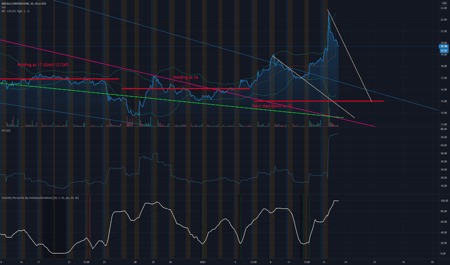Select the NIKOLA CORPORATION, 30, Cboe BZX title

[24, 3]
